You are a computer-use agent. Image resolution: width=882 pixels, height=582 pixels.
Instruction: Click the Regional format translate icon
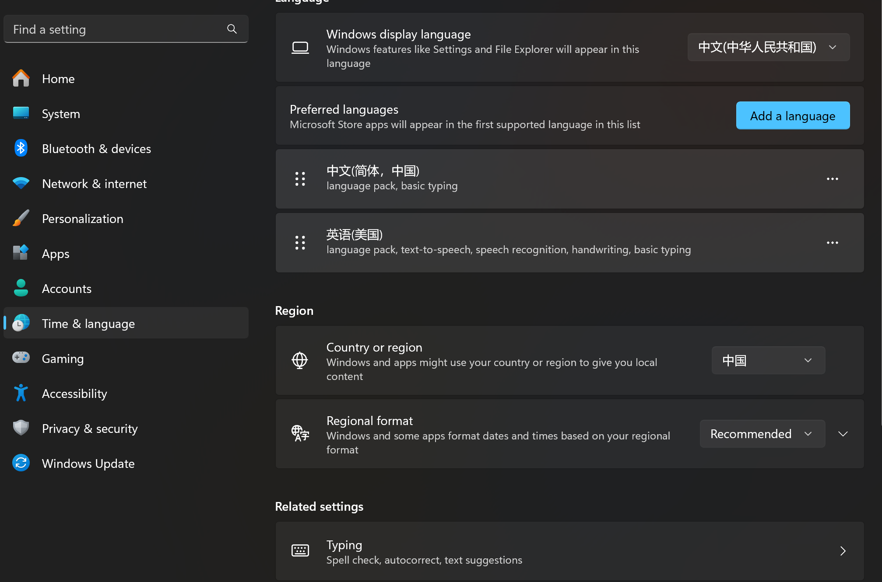(300, 433)
